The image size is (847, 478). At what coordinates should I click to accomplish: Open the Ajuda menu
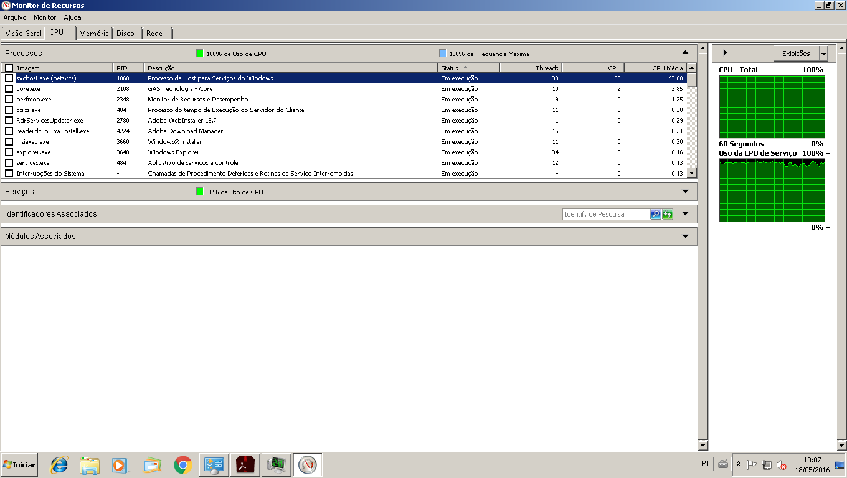click(x=72, y=17)
